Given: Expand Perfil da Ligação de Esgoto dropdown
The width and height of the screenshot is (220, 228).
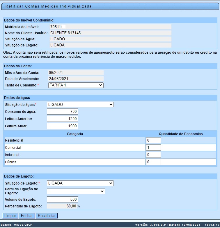Looking at the screenshot, I should (76, 191).
